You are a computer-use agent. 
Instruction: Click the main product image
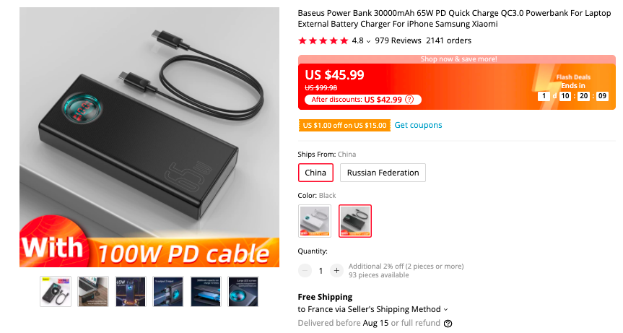(x=149, y=137)
